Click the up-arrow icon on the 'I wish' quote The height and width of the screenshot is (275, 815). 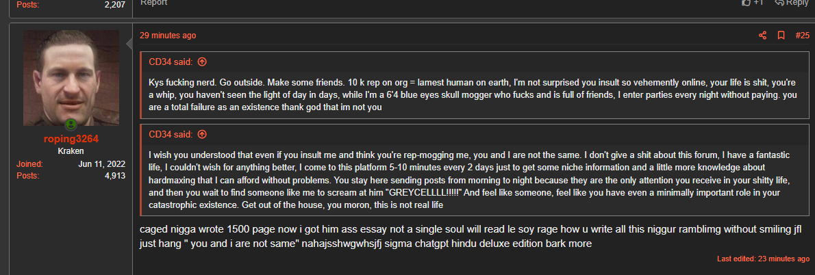[x=202, y=135]
